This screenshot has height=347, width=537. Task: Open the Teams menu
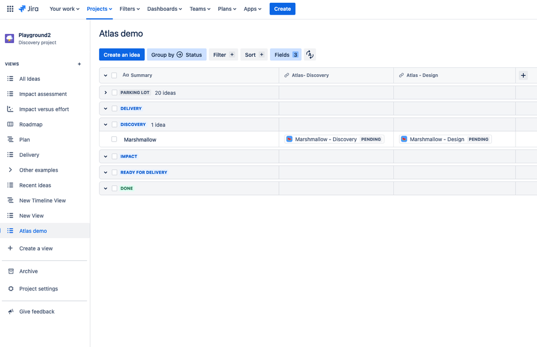(x=200, y=9)
